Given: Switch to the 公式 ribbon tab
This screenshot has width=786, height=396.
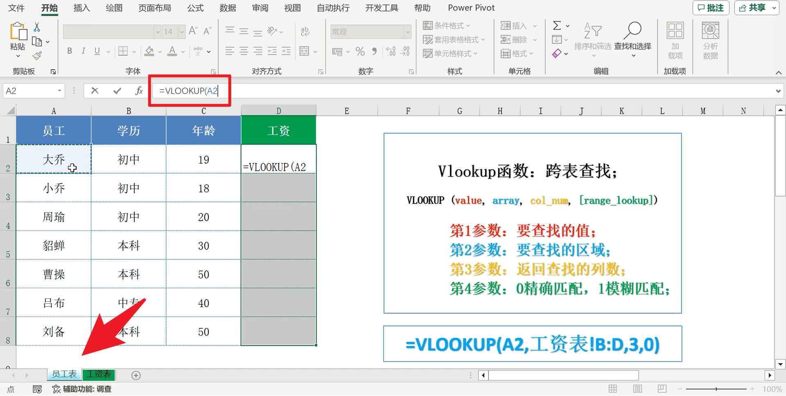Looking at the screenshot, I should click(195, 8).
